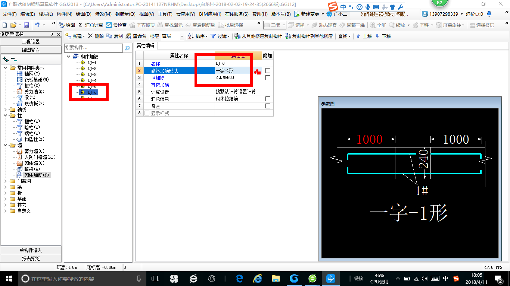Viewport: 510px width, 286px height.
Task: Click the collapse-all minus icon in navigator
Action: 14,59
